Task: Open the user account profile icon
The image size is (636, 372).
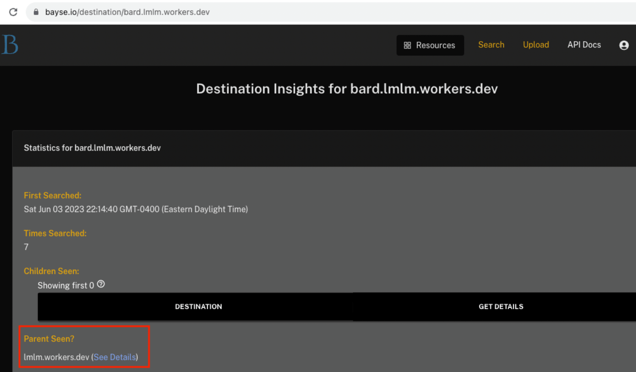Action: (x=624, y=45)
